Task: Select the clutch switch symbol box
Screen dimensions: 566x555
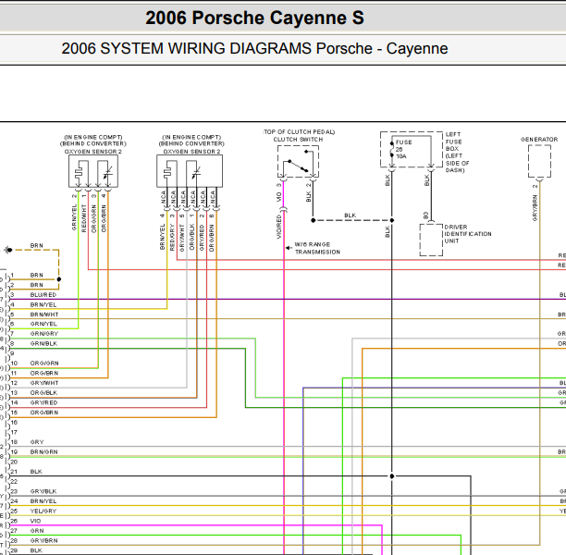Action: (x=298, y=161)
